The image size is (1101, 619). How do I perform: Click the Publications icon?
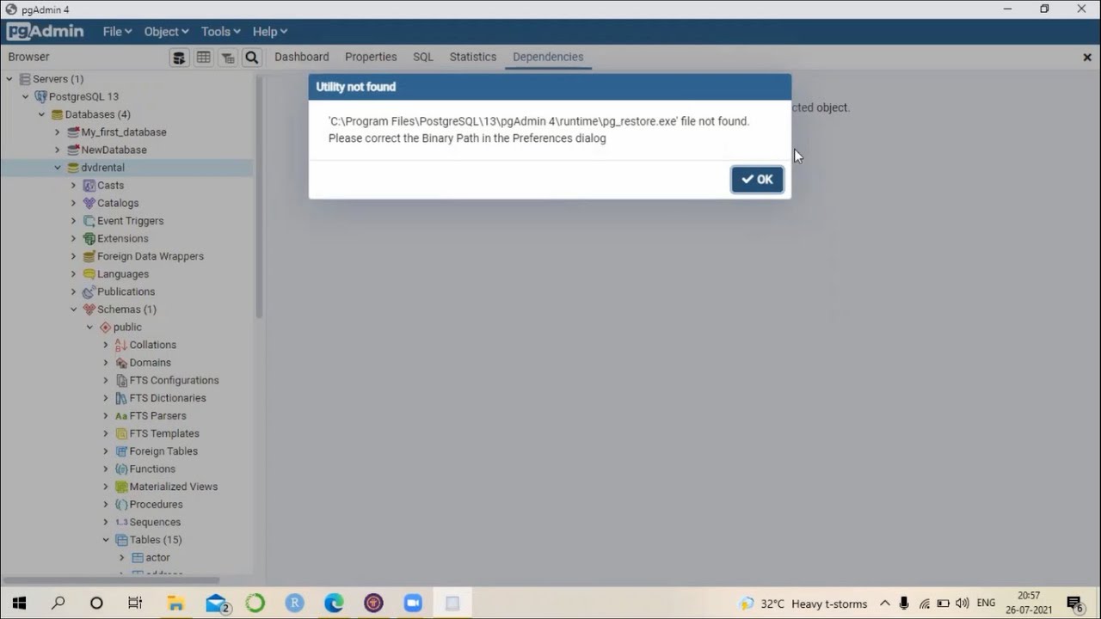(89, 291)
